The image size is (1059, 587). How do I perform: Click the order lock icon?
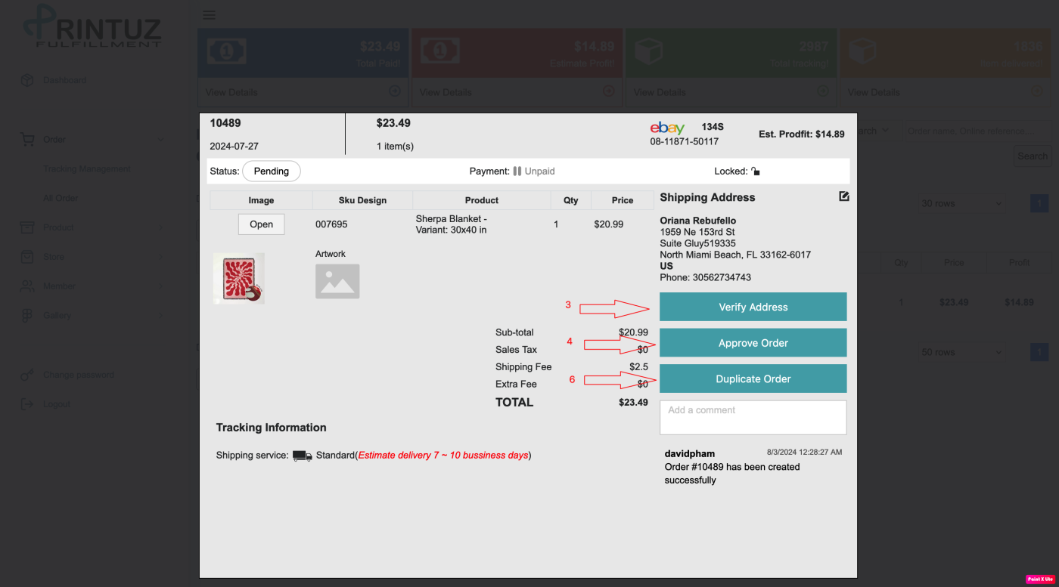(756, 171)
